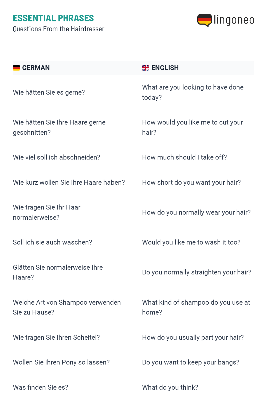Select the phrase Wie viel soll ich abschneiden?

click(57, 157)
